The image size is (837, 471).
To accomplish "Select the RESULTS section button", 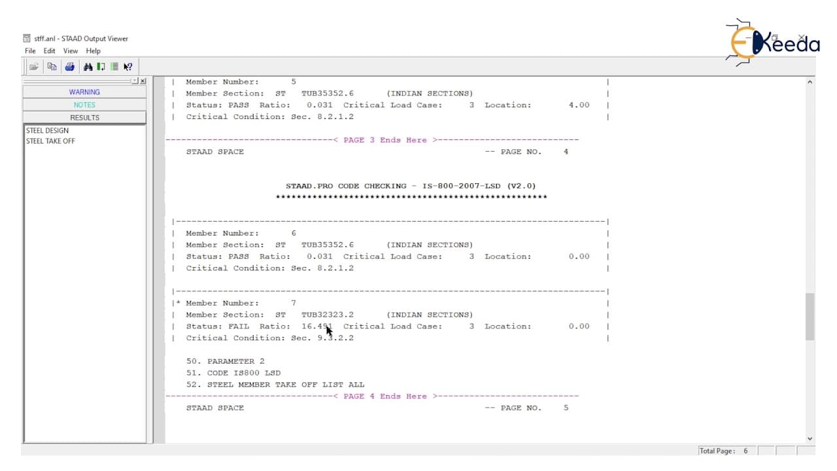I will pyautogui.click(x=84, y=118).
